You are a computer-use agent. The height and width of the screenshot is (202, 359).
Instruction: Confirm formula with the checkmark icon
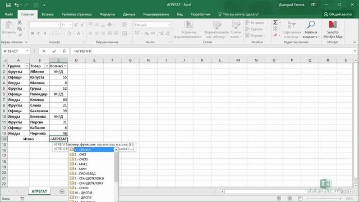[54, 51]
